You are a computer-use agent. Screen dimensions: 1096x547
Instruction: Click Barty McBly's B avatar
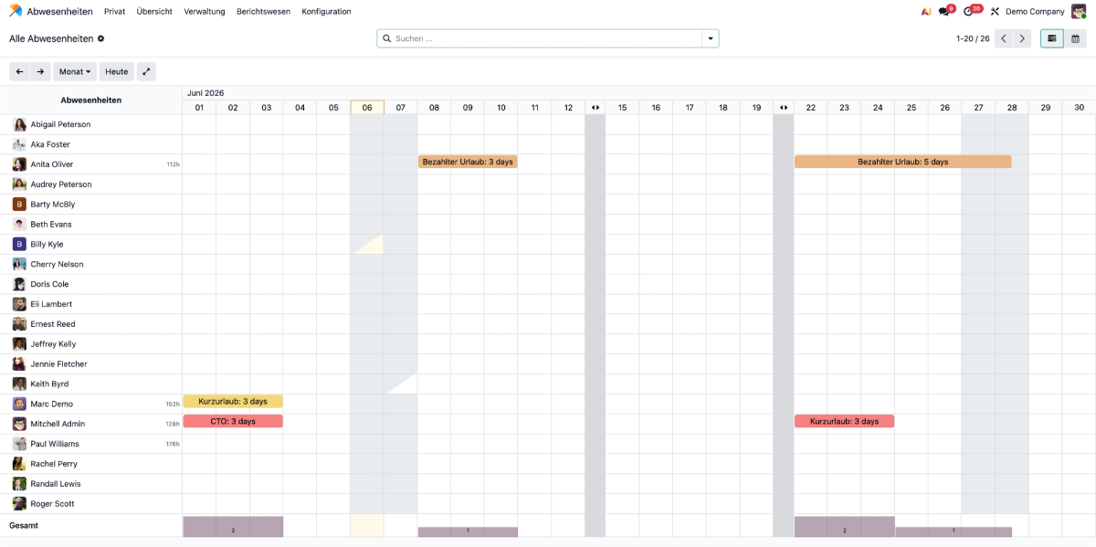point(19,205)
